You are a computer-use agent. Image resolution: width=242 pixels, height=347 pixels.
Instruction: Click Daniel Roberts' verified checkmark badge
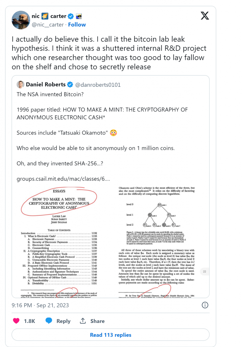point(70,84)
